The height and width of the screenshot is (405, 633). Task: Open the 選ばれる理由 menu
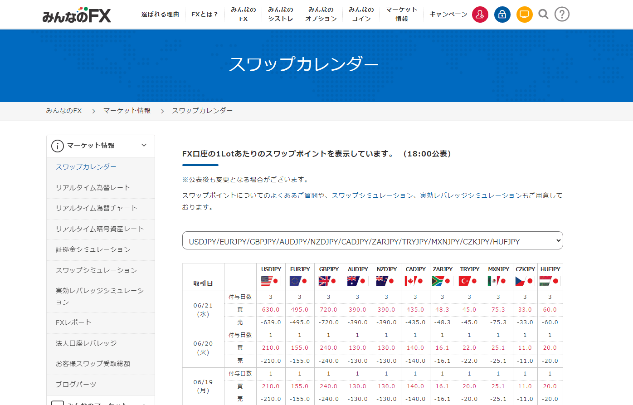pyautogui.click(x=160, y=15)
